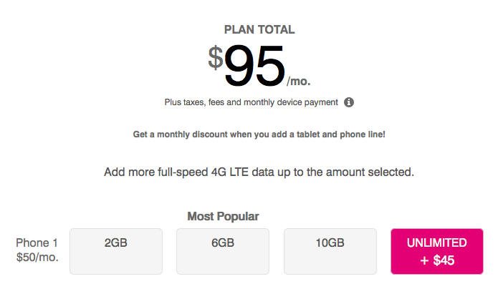Click the $50/mo. price under Phone 1
The width and height of the screenshot is (503, 289).
[37, 257]
